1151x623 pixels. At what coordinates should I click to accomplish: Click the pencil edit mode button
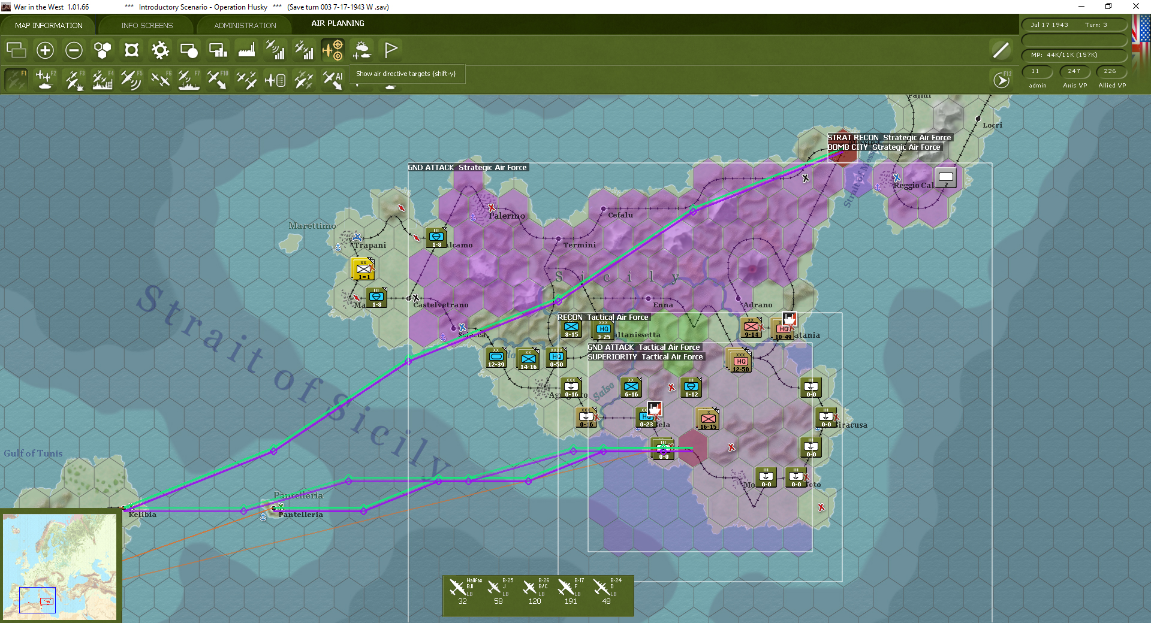point(1000,50)
